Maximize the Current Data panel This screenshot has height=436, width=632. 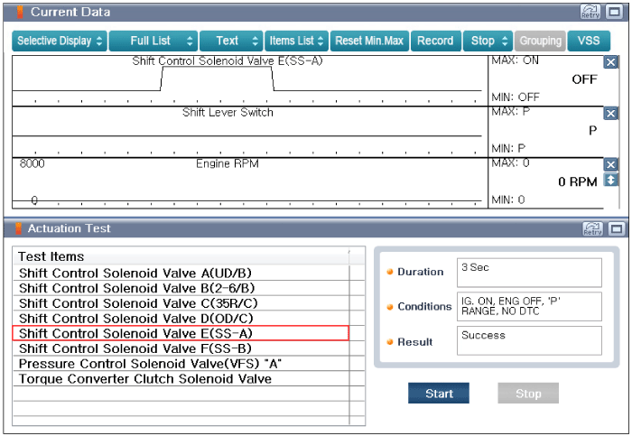(x=615, y=12)
